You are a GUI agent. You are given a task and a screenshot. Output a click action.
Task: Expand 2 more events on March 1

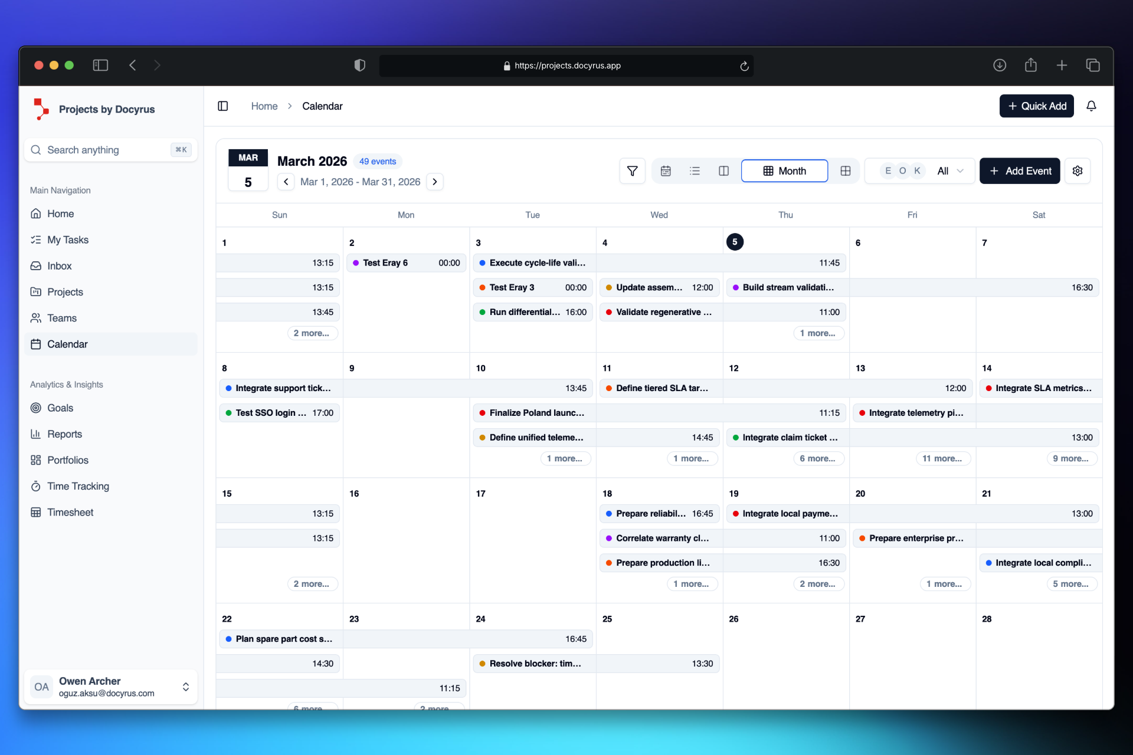[312, 333]
